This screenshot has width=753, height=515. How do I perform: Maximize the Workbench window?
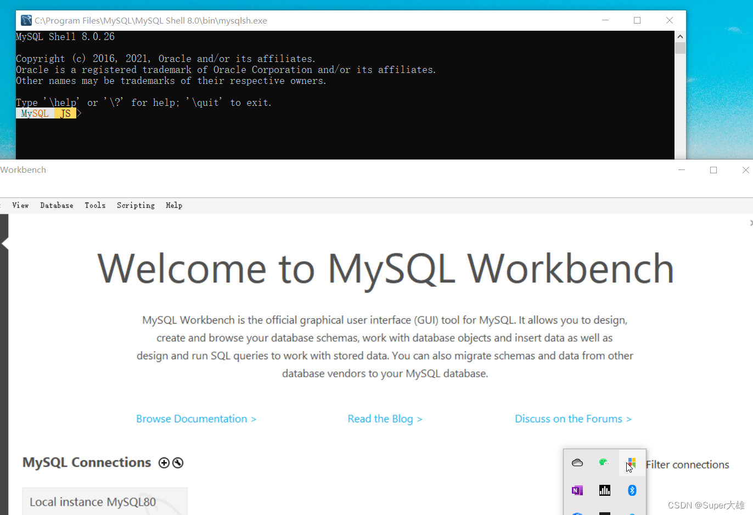coord(713,170)
